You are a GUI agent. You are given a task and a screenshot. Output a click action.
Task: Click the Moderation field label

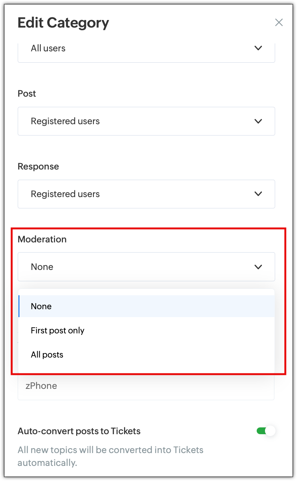pos(42,239)
